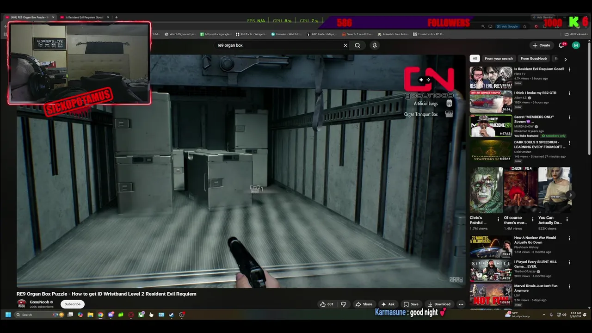
Task: Clear the YouTube search box with X
Action: pos(345,45)
